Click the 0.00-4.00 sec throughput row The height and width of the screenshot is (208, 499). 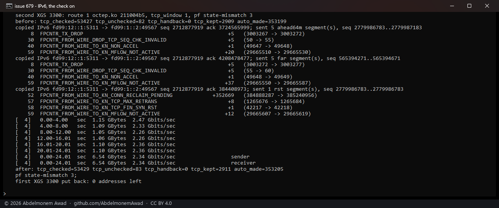[x=95, y=120]
